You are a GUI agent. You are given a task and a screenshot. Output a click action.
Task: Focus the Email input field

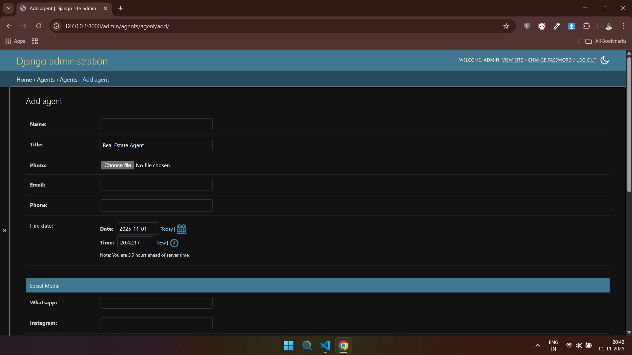click(156, 185)
